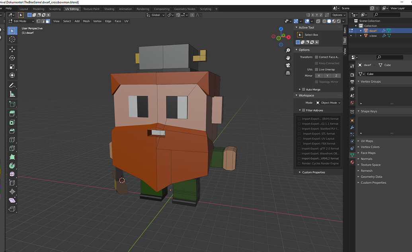Select the Inset Faces tool

[12, 122]
